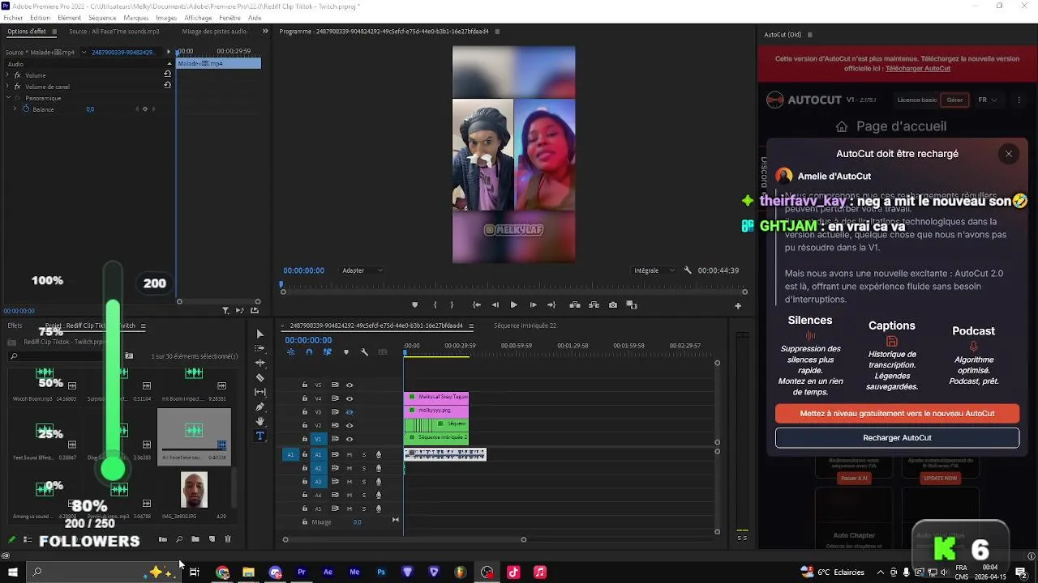The image size is (1038, 583).
Task: Hide track V5 output with eye
Action: [x=350, y=385]
